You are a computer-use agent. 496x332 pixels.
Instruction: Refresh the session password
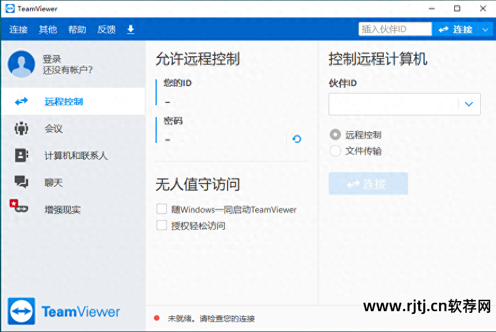pos(296,139)
